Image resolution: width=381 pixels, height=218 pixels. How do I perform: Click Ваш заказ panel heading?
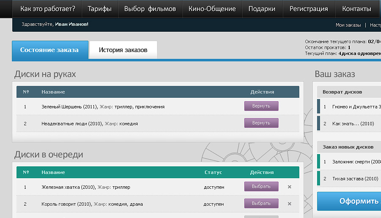click(x=335, y=74)
